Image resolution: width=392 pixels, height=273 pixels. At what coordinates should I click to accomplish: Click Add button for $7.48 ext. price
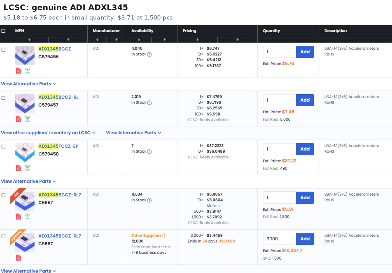(x=305, y=100)
